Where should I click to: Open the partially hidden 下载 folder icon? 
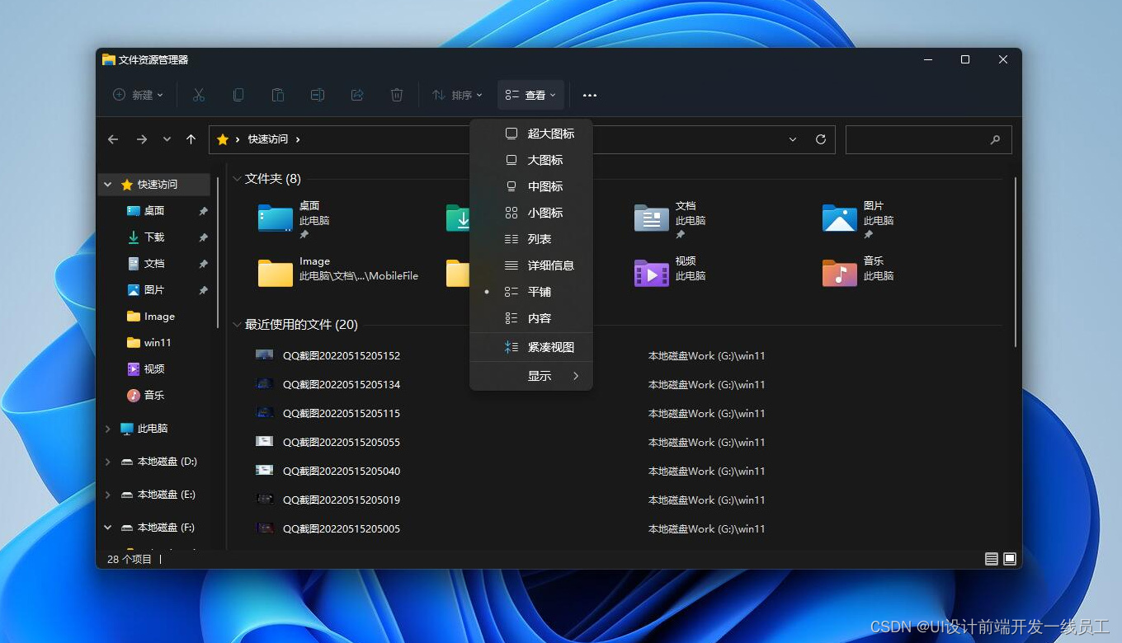(x=458, y=218)
